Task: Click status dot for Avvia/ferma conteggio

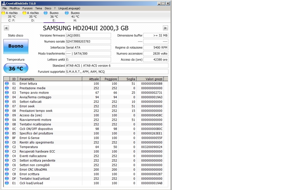Action: tap(7, 97)
